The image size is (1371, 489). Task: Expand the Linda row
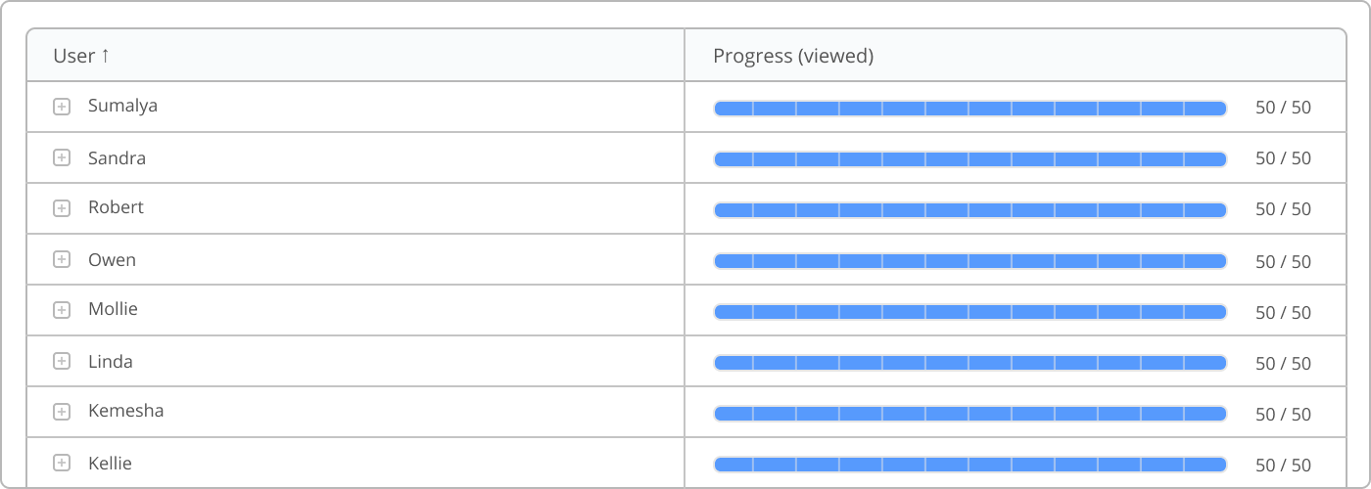pyautogui.click(x=62, y=361)
